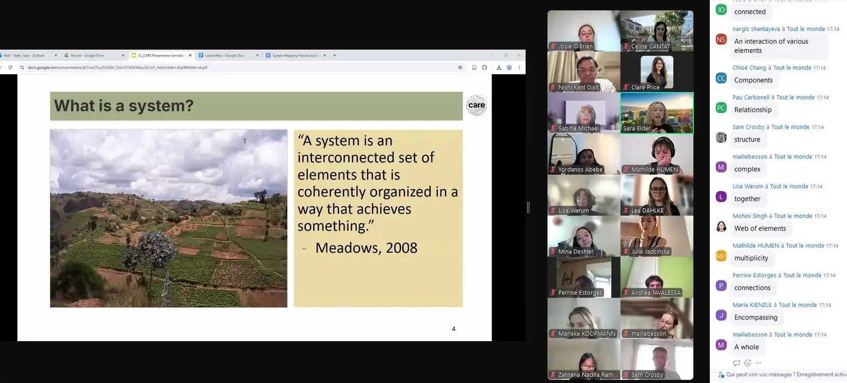Open the Chrome profile icon
Viewport: 847px width, 383px height.
(x=509, y=67)
